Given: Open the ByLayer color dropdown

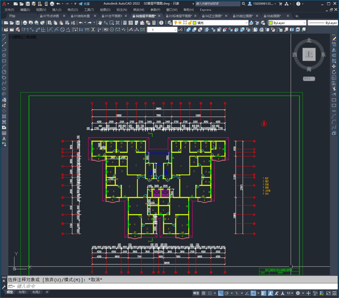Looking at the screenshot, I should [x=287, y=23].
